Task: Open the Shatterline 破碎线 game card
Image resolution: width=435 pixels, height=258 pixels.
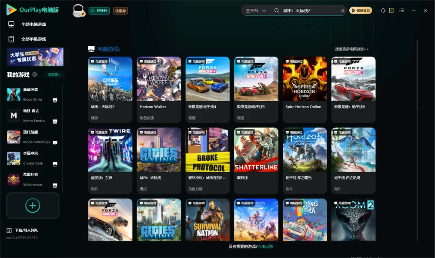Action: (256, 161)
